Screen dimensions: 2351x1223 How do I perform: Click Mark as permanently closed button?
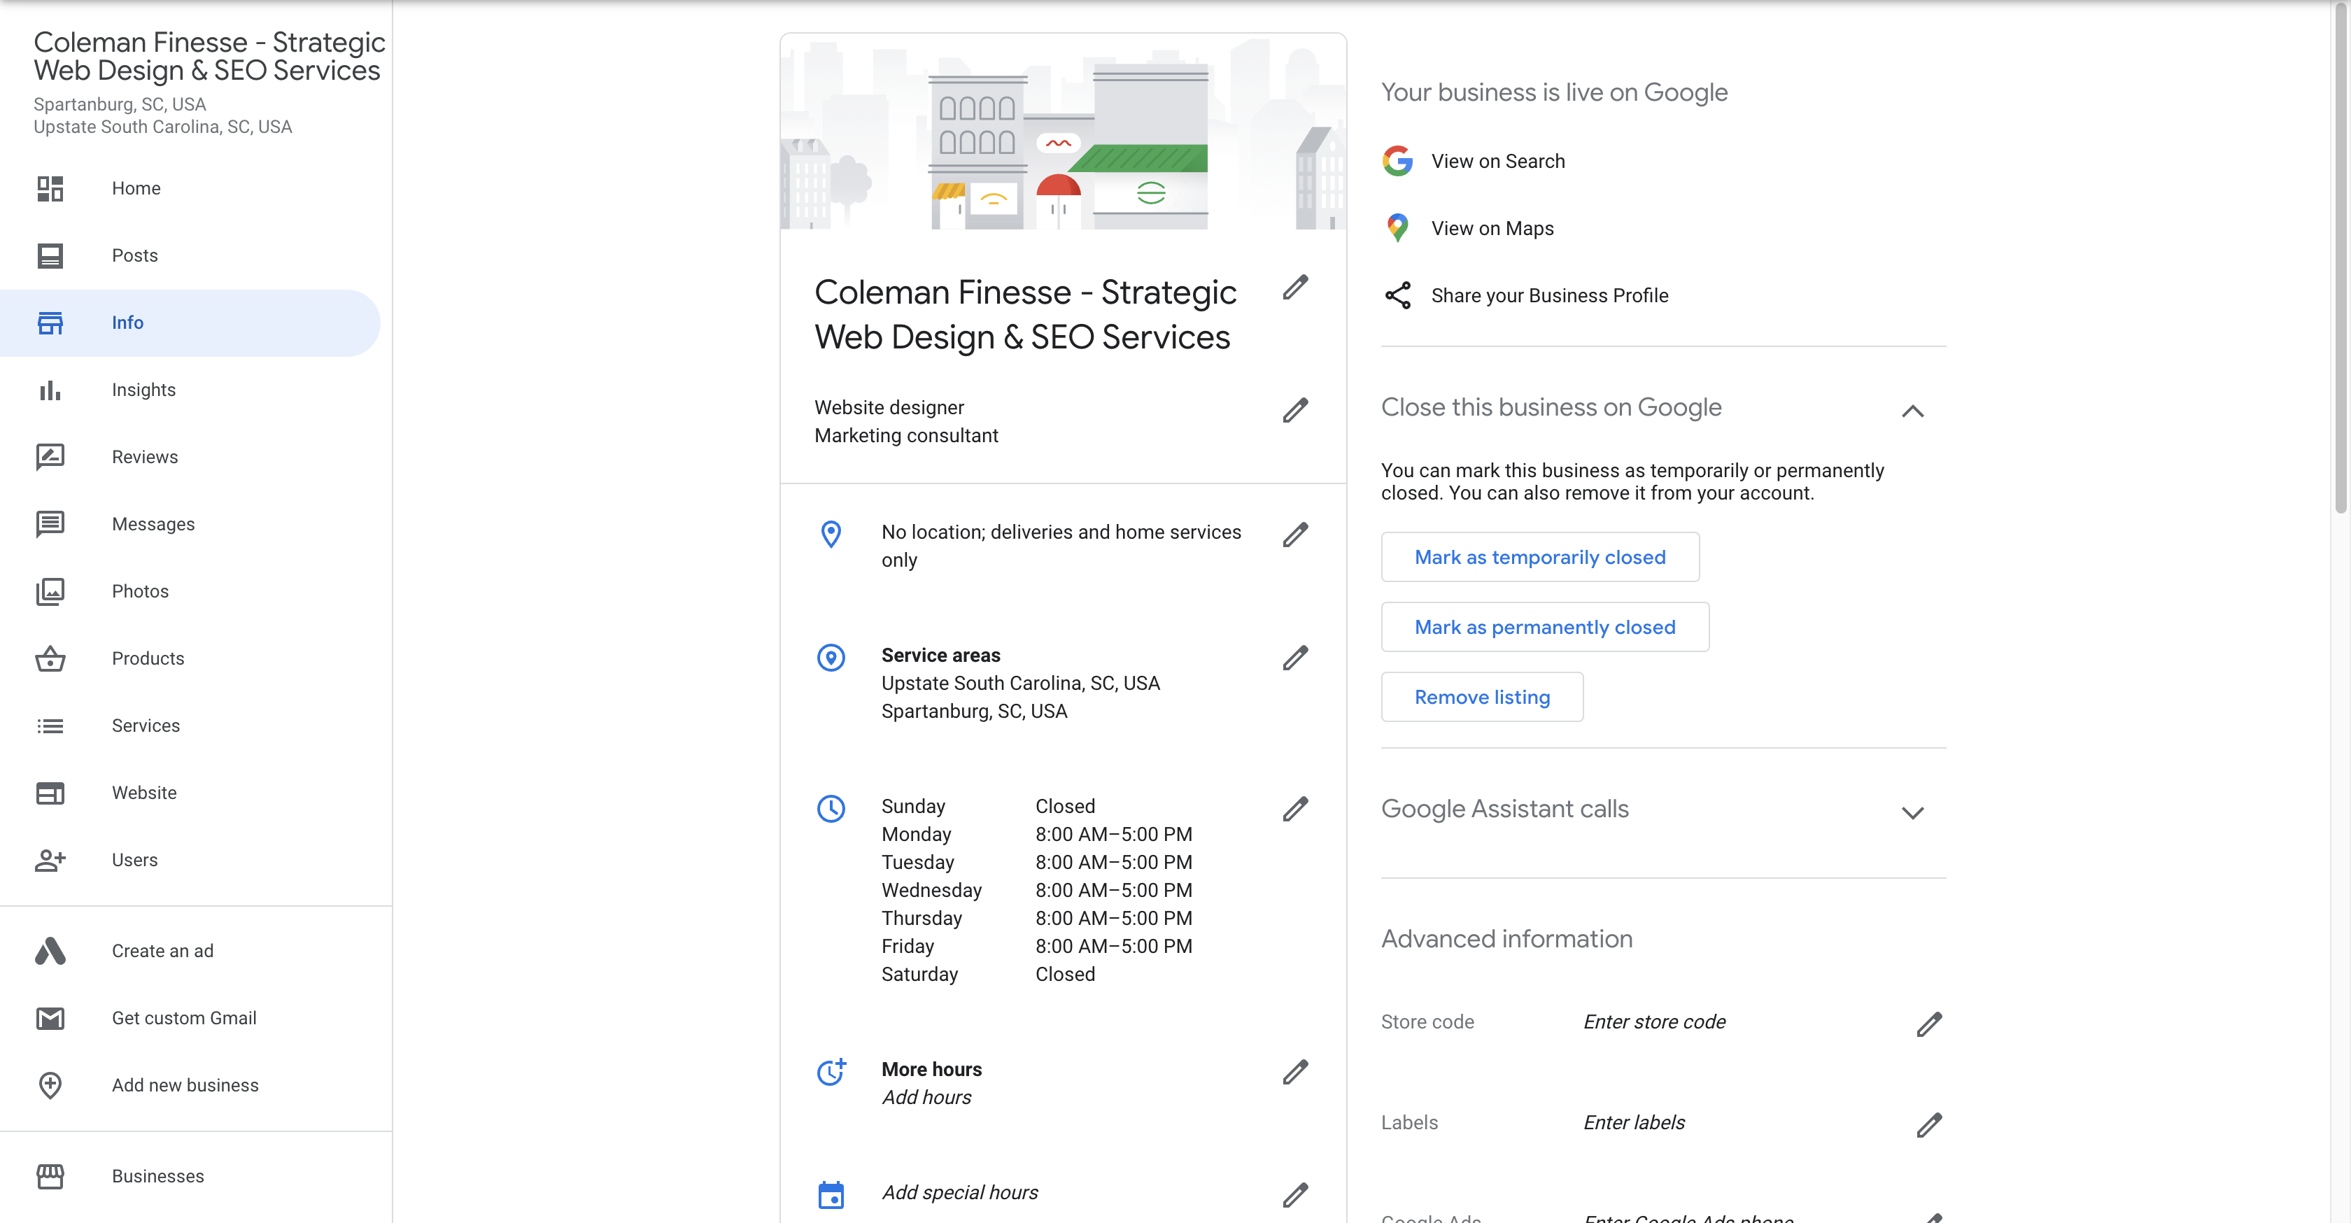(1544, 628)
